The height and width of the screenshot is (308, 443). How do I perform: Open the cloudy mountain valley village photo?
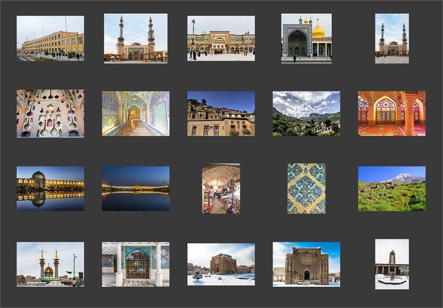(x=307, y=113)
